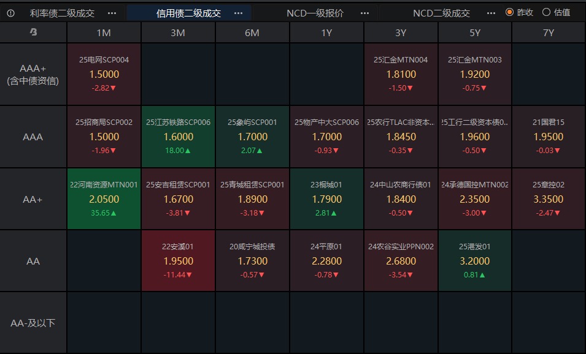586x354 pixels.
Task: Open the 25汇金MTN003 bond cell
Action: [475, 74]
